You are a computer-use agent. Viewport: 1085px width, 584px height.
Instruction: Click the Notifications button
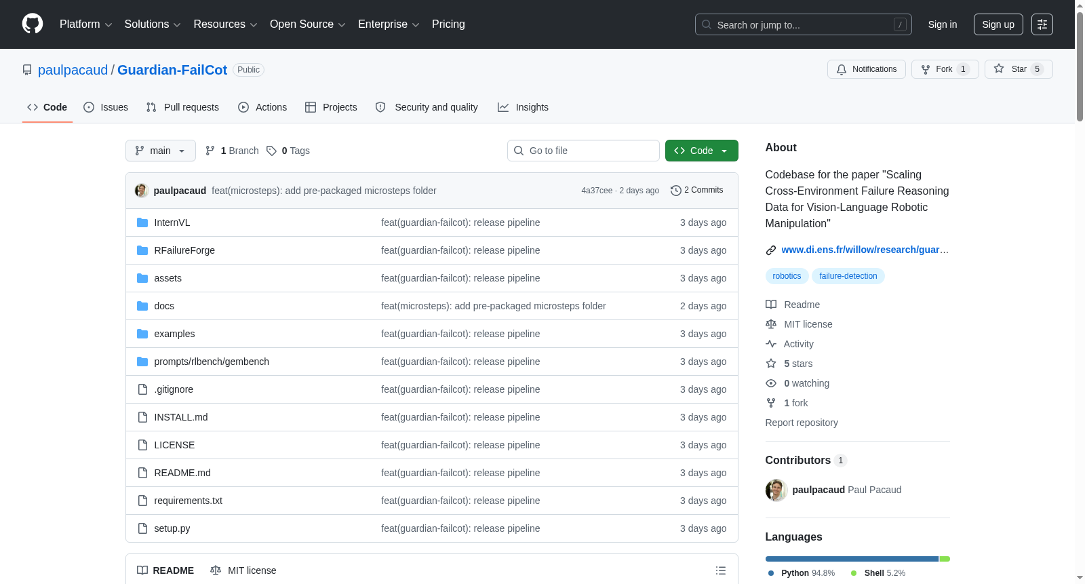[867, 69]
